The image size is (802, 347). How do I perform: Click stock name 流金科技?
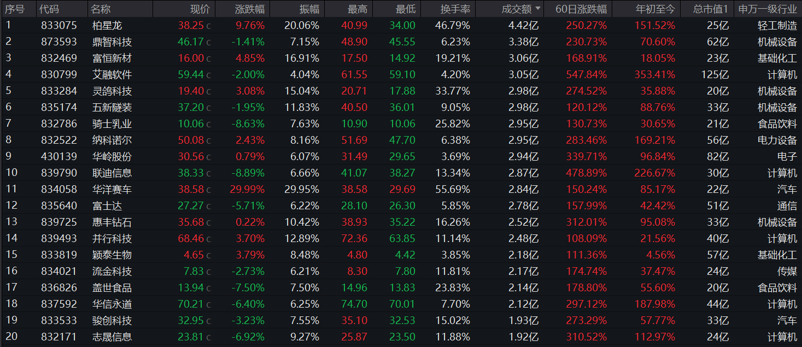click(x=112, y=271)
